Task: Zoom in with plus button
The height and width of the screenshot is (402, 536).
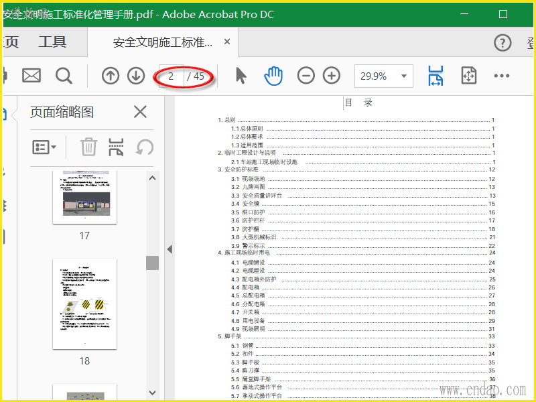Action: coord(332,76)
